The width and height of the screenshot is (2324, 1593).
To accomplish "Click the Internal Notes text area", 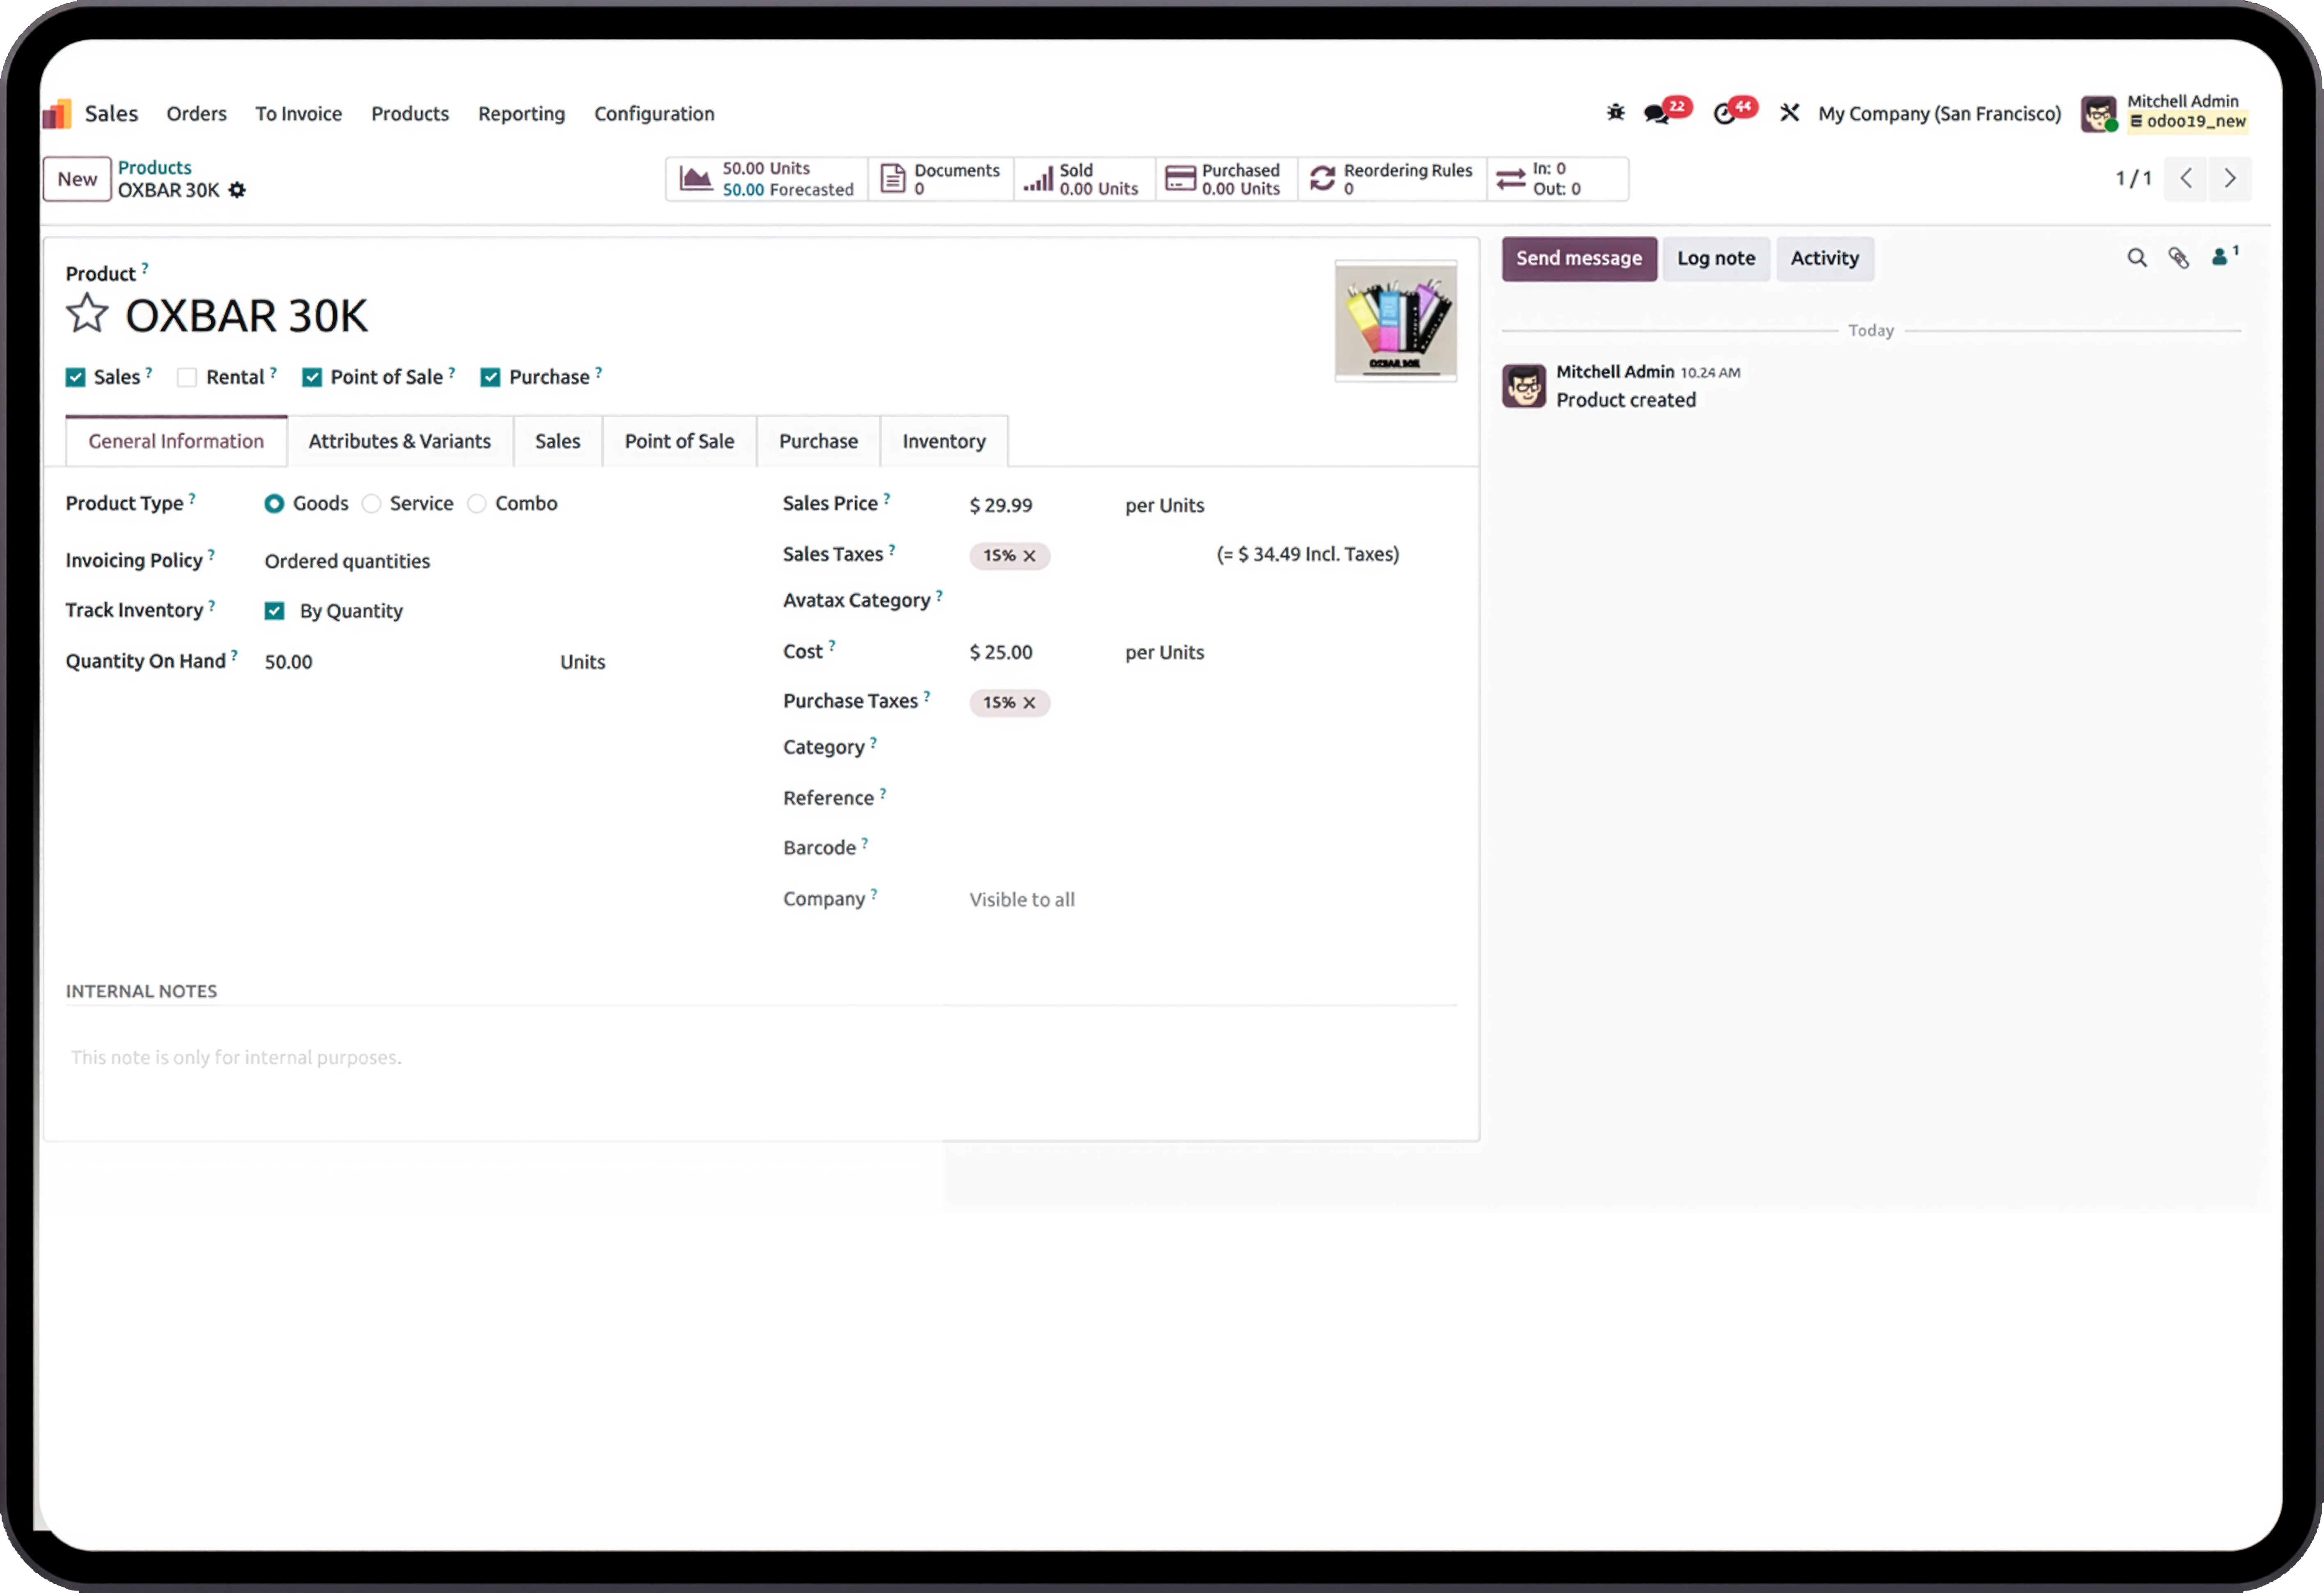I will [x=760, y=1058].
